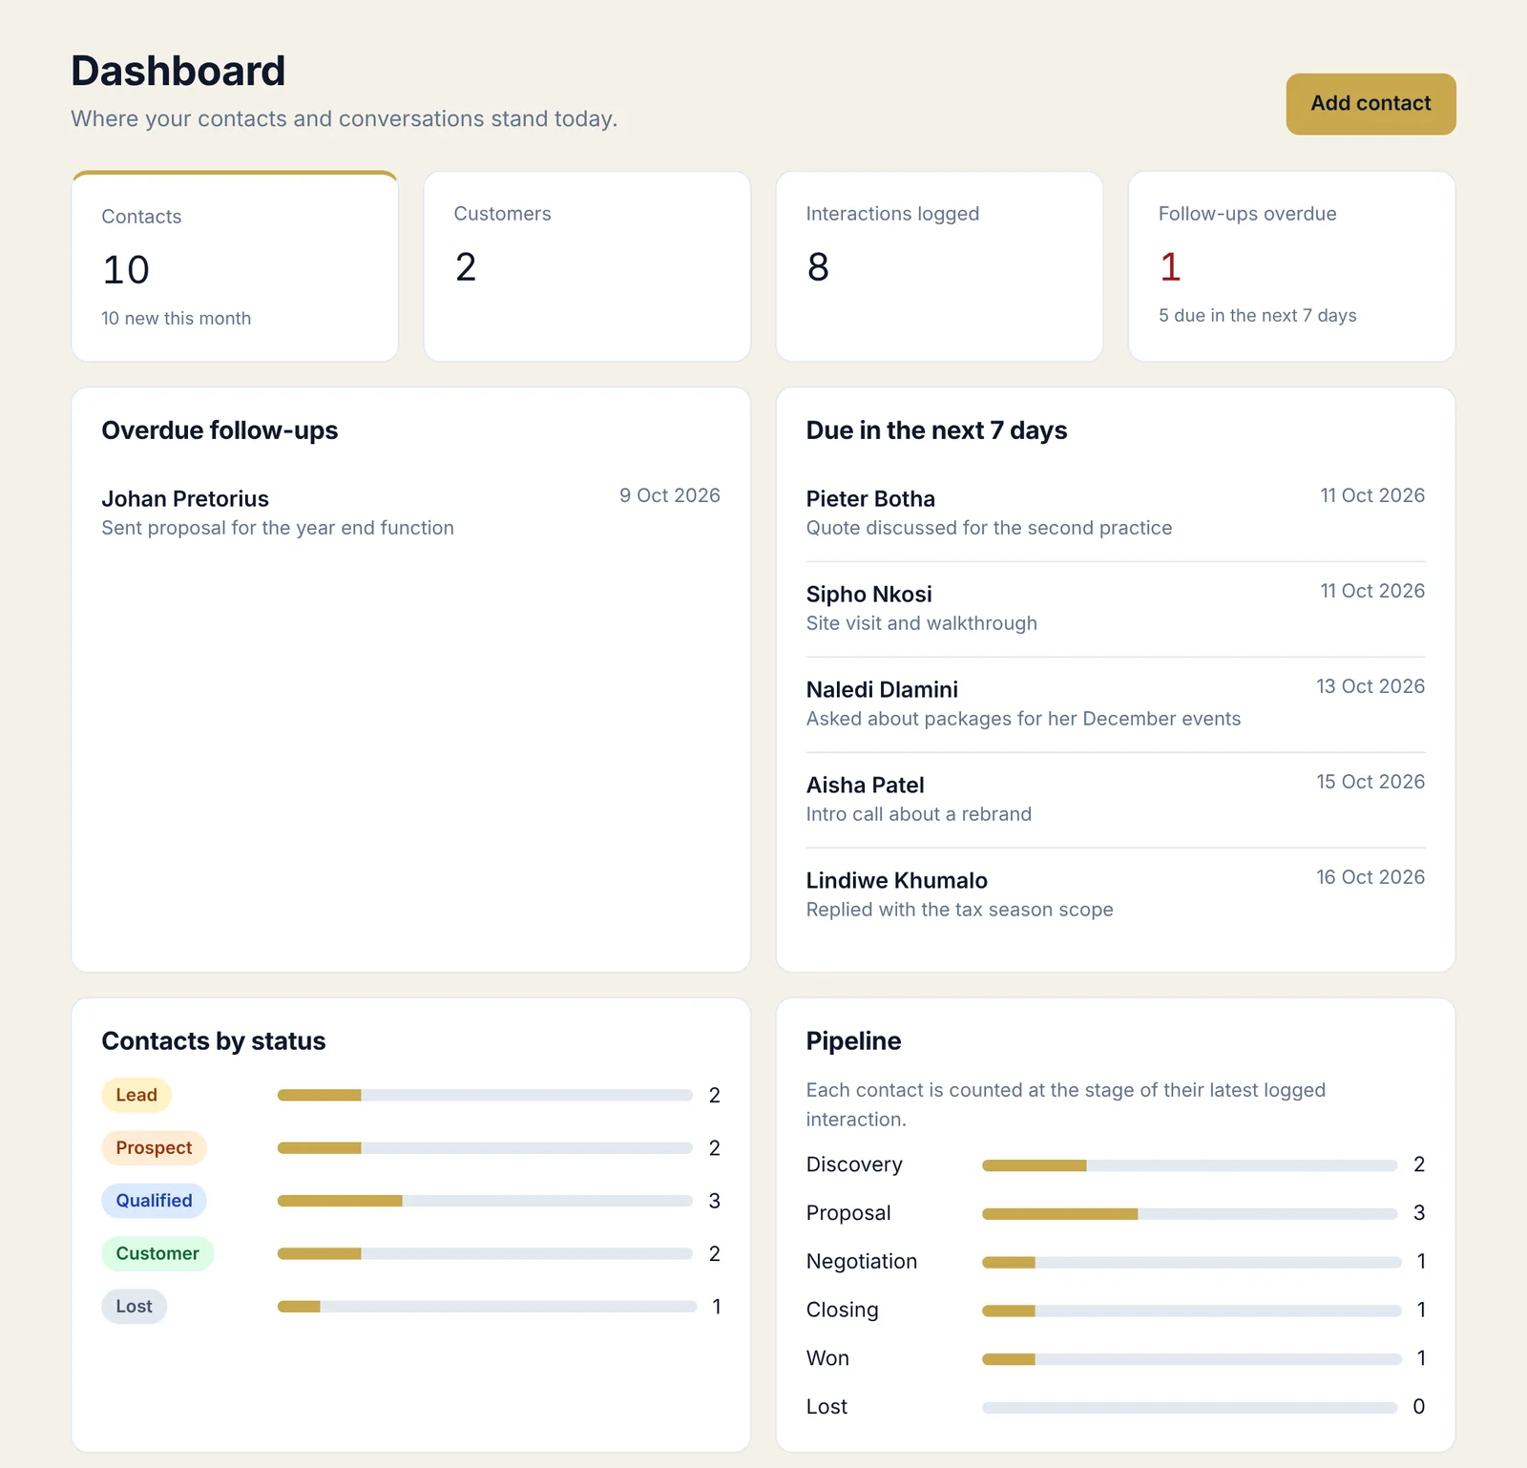The image size is (1527, 1468).
Task: Click the Discovery pipeline bar
Action: point(1189,1165)
